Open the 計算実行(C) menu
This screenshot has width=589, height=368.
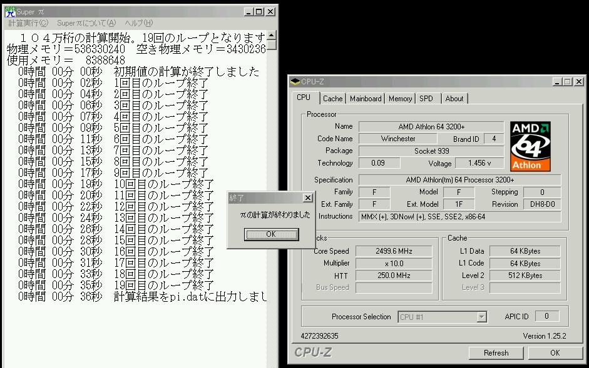tap(28, 23)
